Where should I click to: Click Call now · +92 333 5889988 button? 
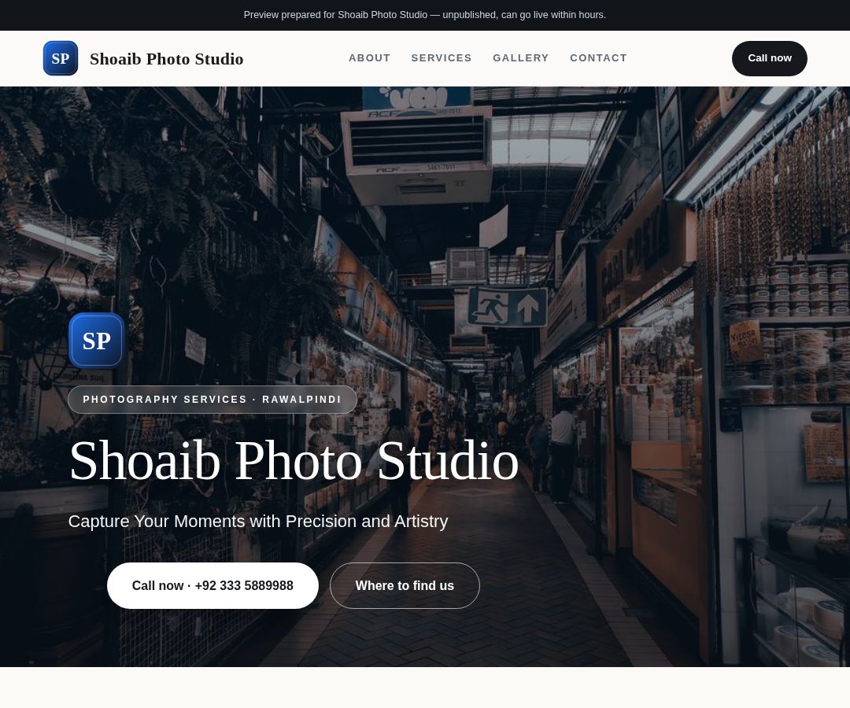click(213, 585)
